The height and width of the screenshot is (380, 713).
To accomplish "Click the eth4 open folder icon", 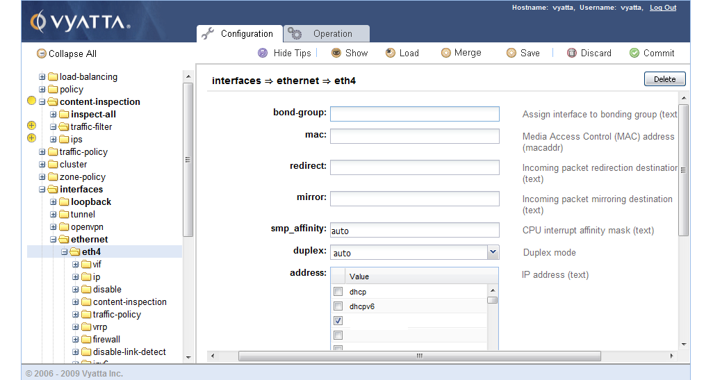I will 75,251.
